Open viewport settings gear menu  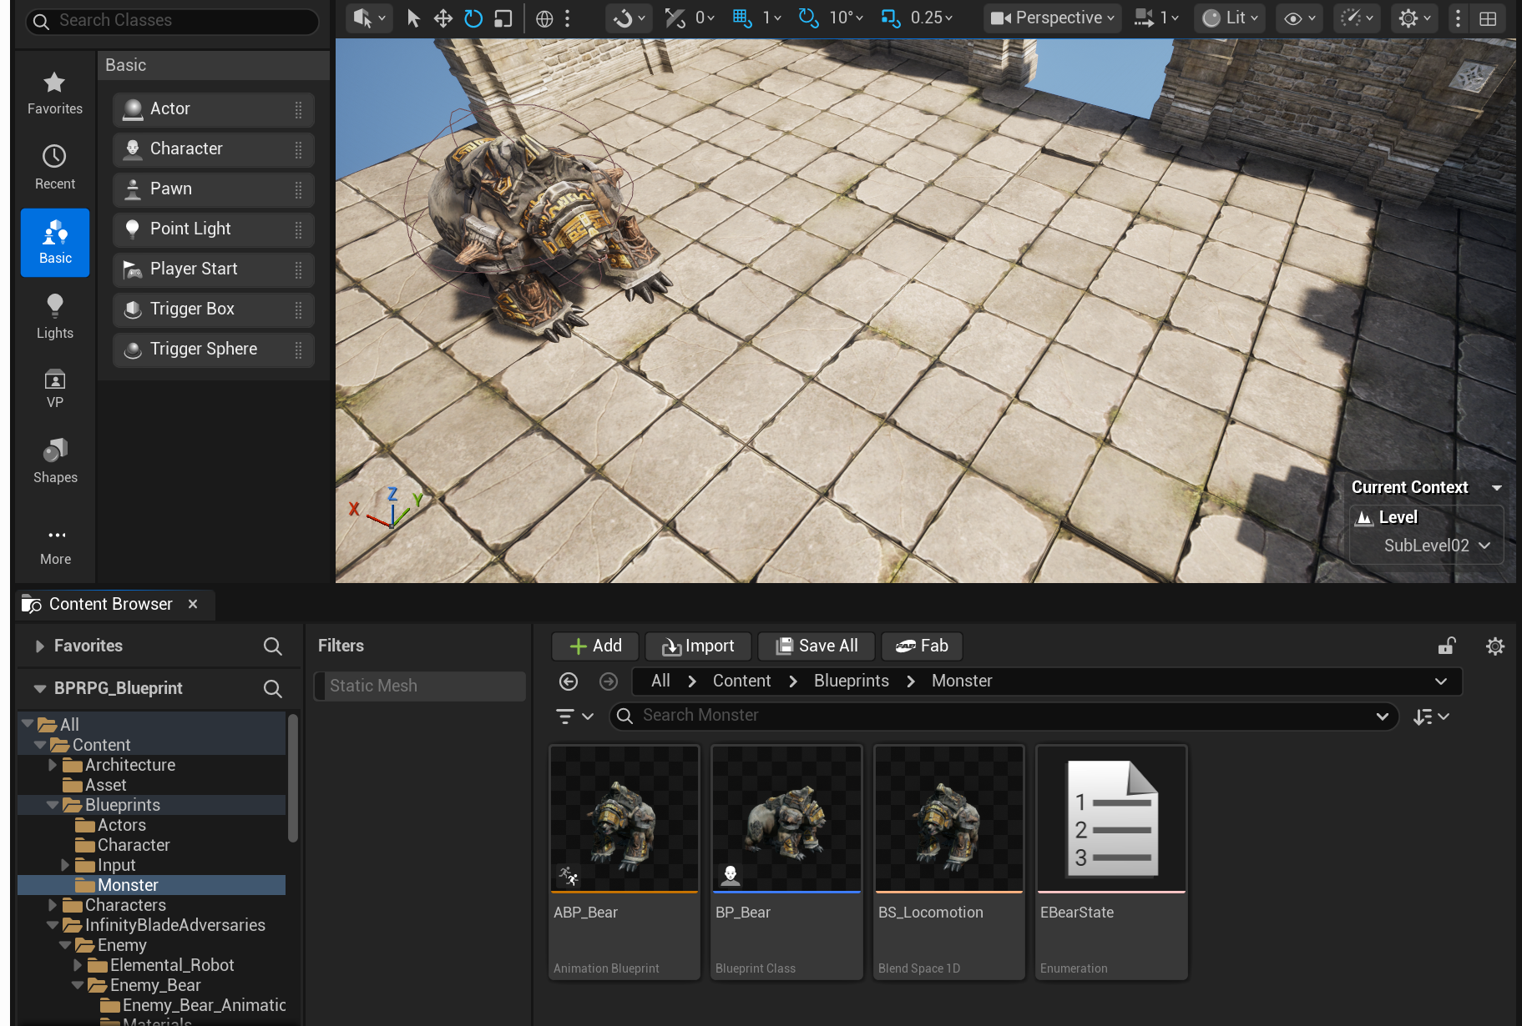tap(1413, 18)
